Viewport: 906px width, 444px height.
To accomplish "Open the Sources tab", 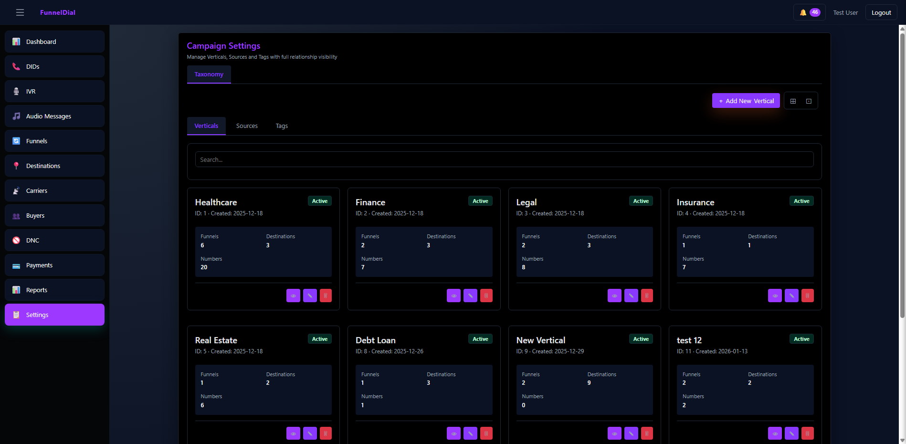I will click(x=247, y=126).
